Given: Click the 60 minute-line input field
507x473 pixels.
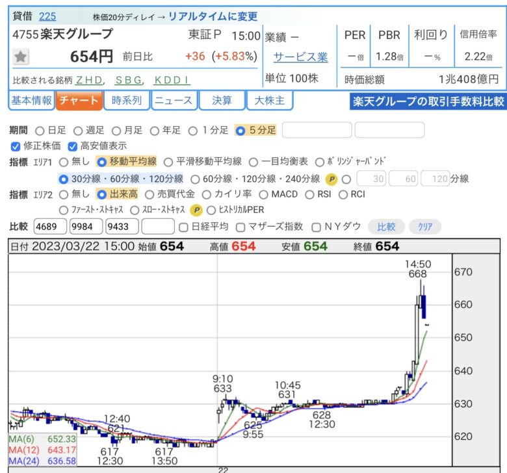Looking at the screenshot, I should tap(403, 179).
